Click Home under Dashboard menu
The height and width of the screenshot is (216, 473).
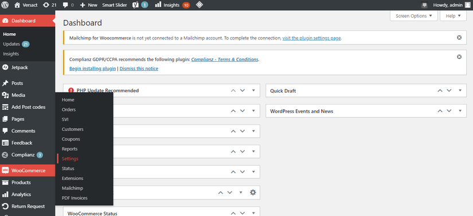[x=9, y=34]
